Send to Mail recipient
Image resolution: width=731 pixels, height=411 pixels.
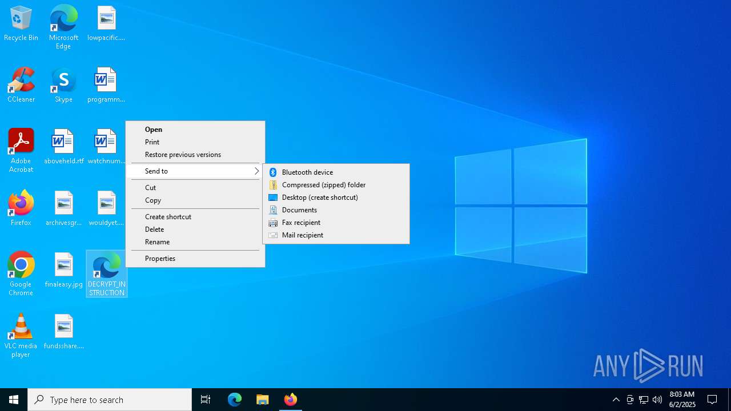pos(336,235)
